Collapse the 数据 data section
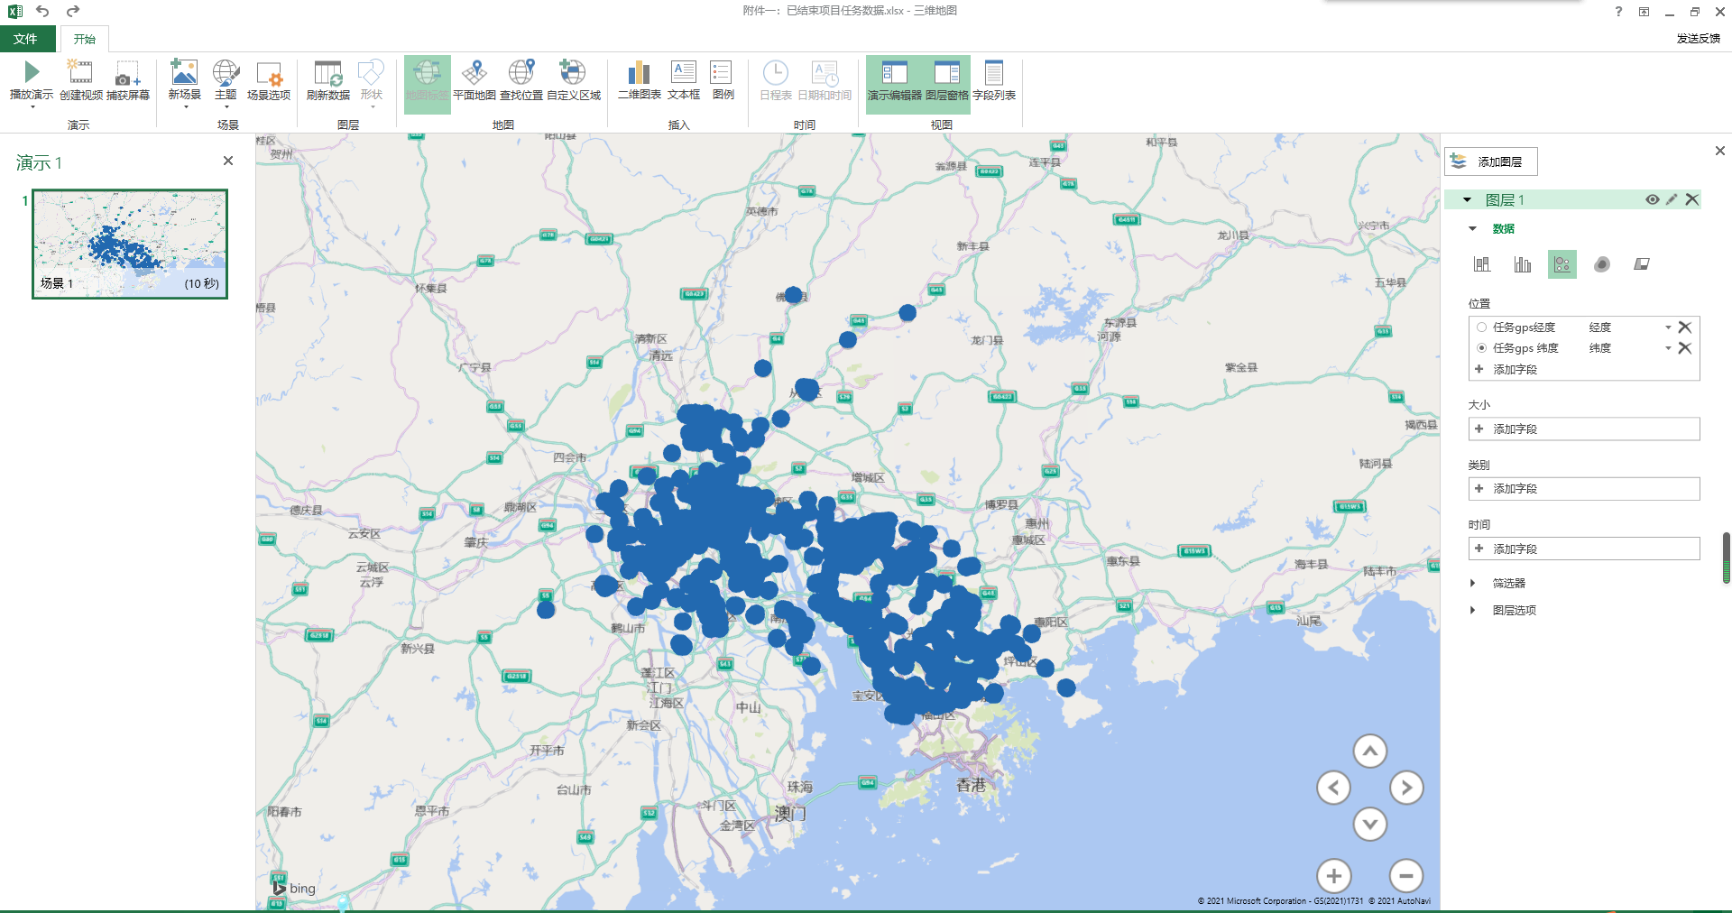The image size is (1732, 913). 1472,228
